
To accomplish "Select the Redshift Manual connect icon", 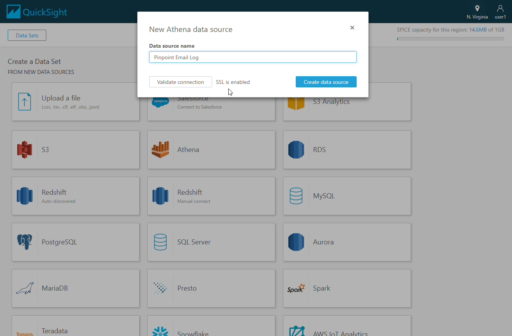I will 160,196.
